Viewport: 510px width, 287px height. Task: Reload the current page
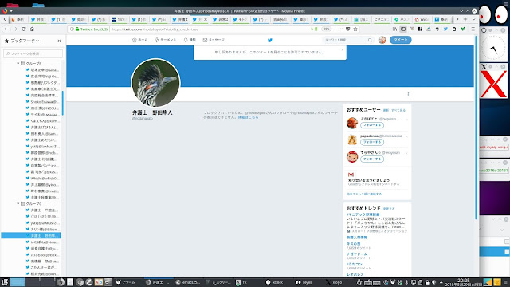coord(23,29)
